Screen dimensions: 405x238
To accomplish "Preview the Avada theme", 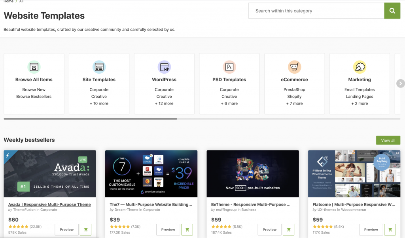I will click(x=66, y=229).
